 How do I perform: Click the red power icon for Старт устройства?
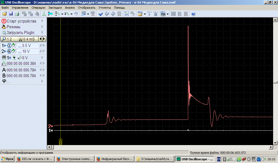pos(4,21)
